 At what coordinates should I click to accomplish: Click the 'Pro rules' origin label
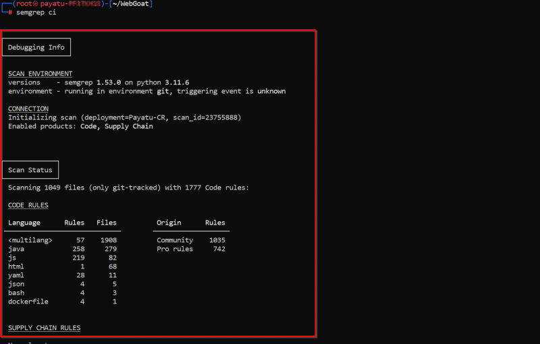pyautogui.click(x=175, y=249)
